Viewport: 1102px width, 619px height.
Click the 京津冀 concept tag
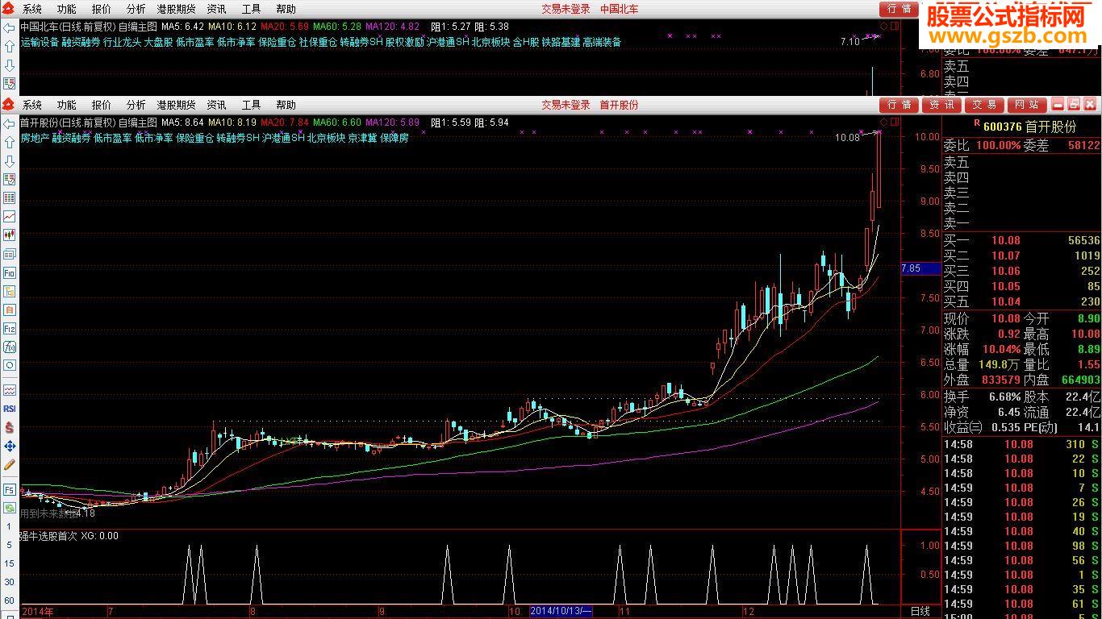pos(362,138)
